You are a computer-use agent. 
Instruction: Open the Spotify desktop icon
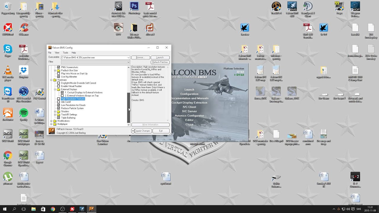tap(24, 115)
